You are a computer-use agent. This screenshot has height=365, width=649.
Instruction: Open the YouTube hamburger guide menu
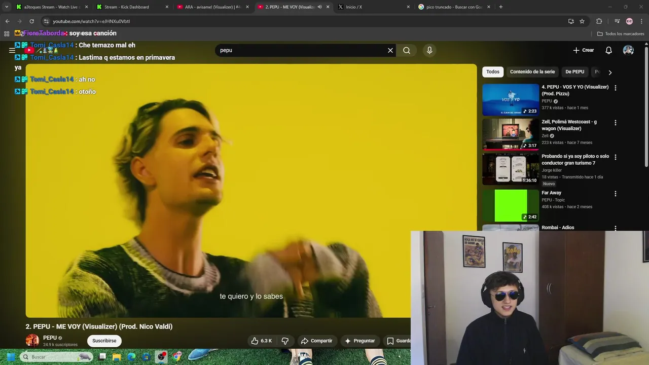[12, 50]
